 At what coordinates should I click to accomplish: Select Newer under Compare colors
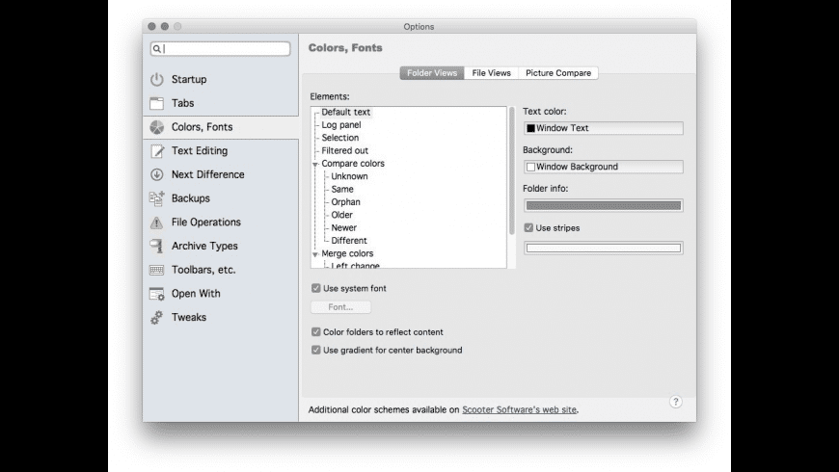pos(344,227)
